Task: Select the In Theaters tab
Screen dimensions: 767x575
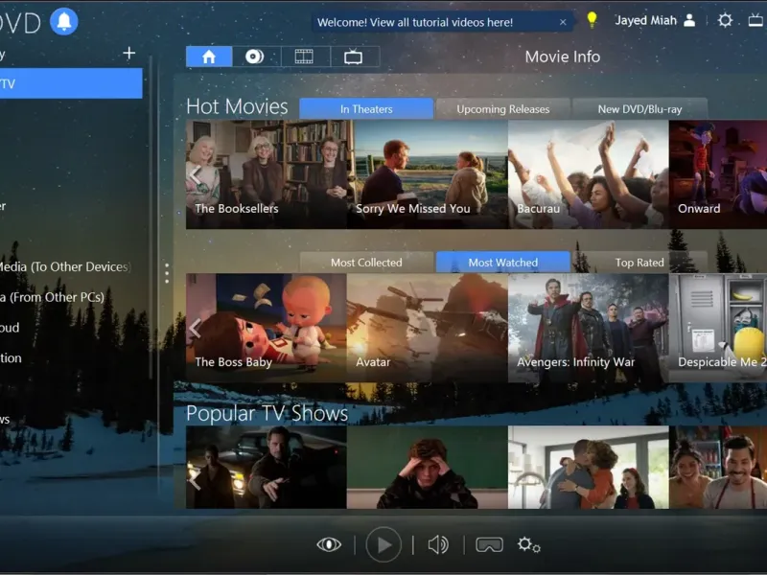Action: [366, 109]
